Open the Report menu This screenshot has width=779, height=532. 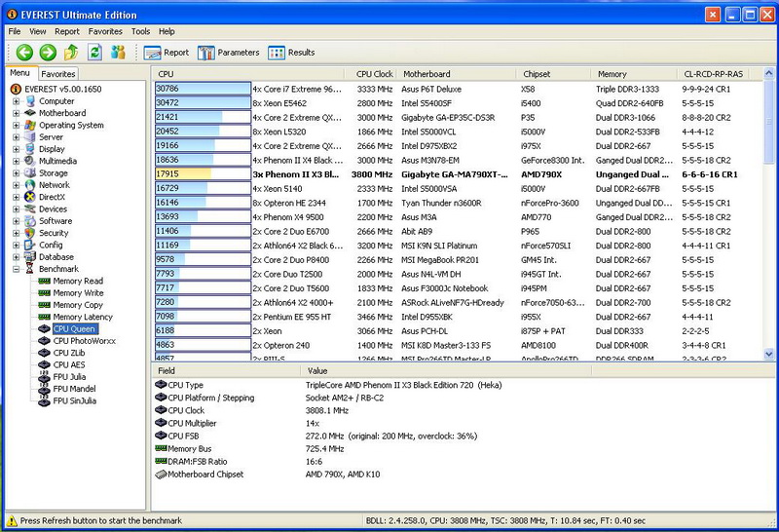point(67,31)
